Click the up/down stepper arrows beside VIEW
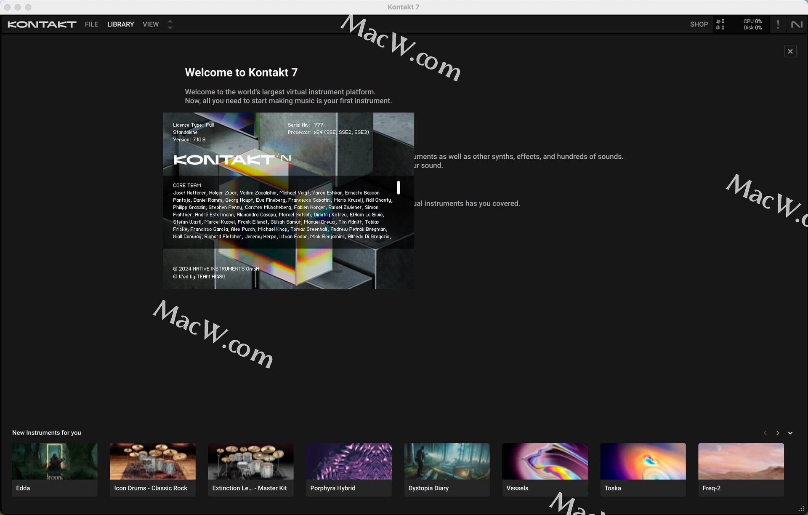 coord(170,24)
